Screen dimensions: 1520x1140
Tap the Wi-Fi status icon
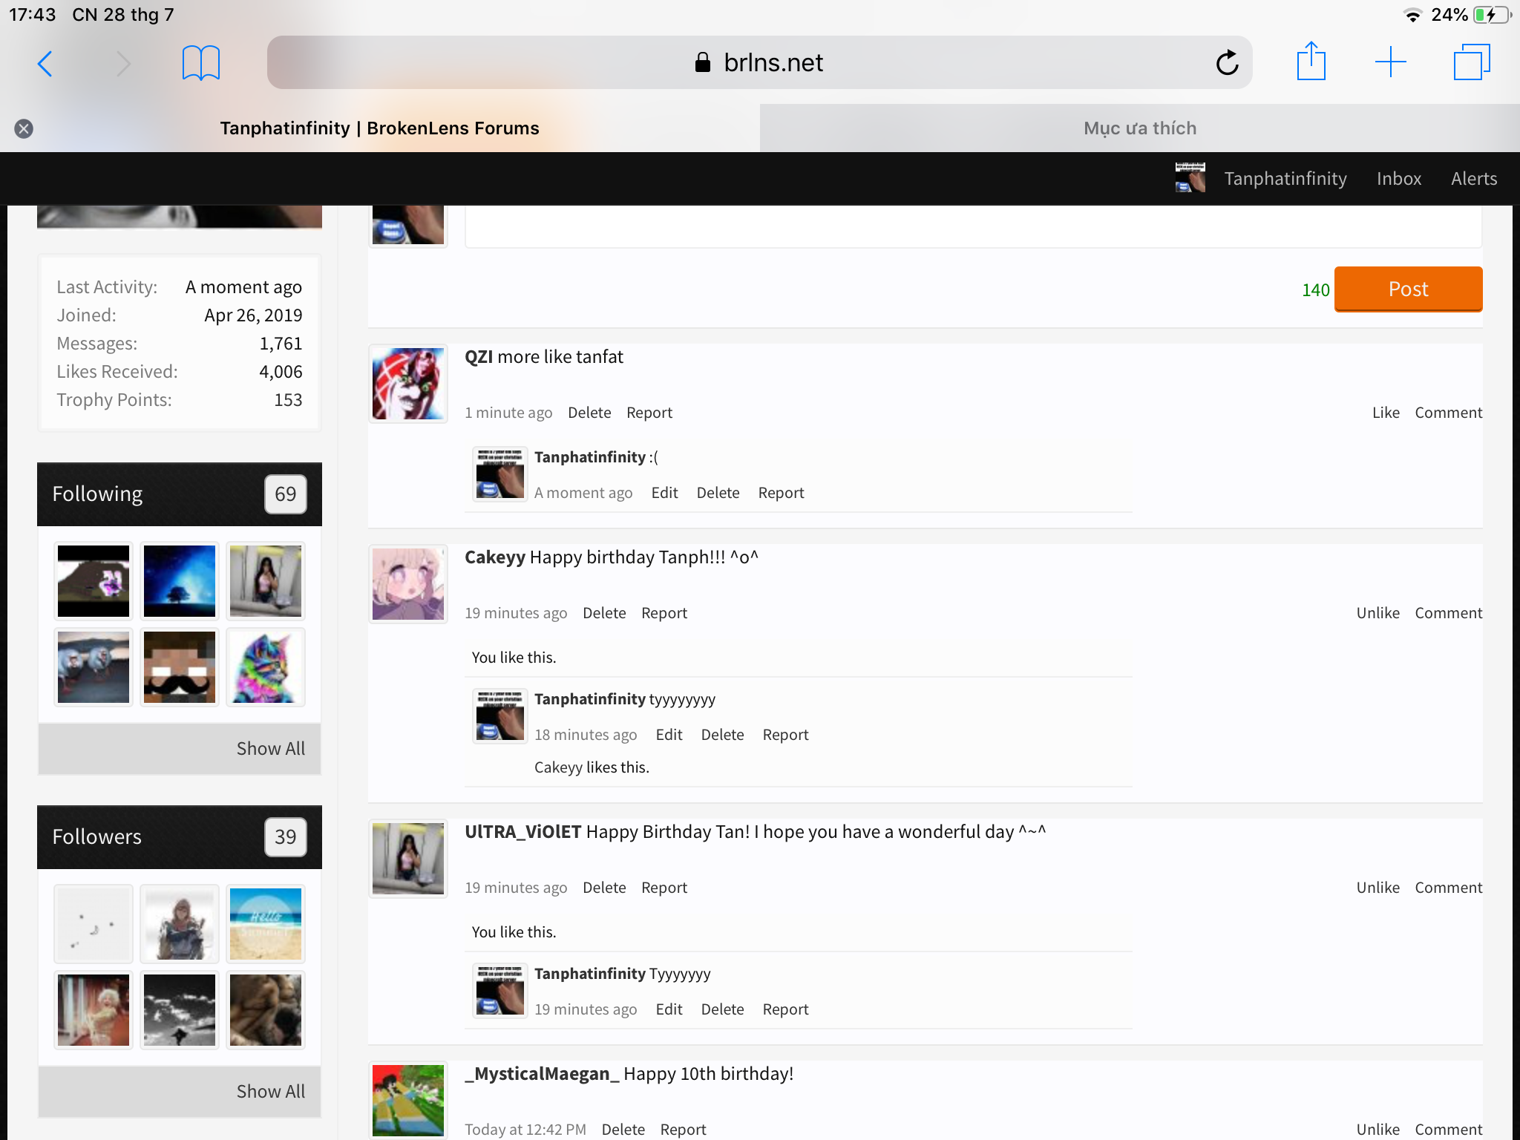(1413, 15)
